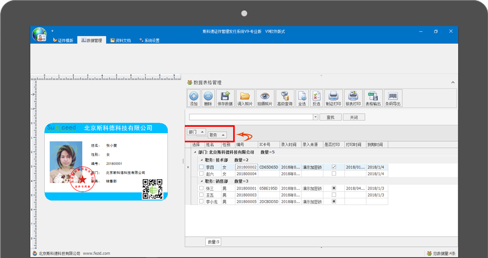Collapse the 数据表格管理 panel chevron

click(453, 83)
